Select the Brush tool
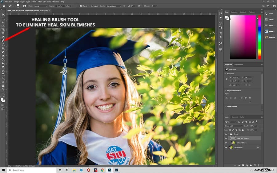Image resolution: width=277 pixels, height=173 pixels. [x=3, y=45]
